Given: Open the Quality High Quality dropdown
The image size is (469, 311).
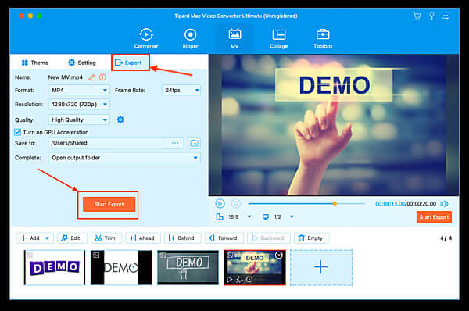Looking at the screenshot, I should (x=79, y=120).
